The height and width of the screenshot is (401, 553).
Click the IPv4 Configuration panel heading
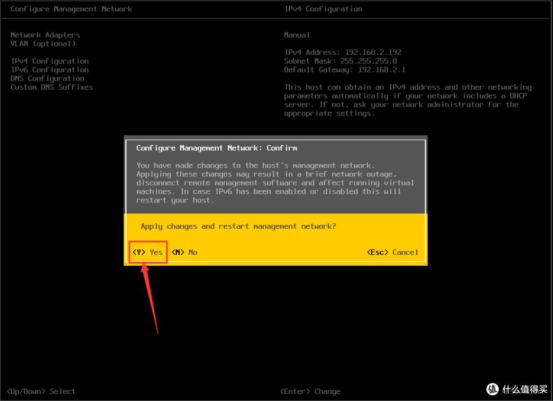pyautogui.click(x=323, y=9)
